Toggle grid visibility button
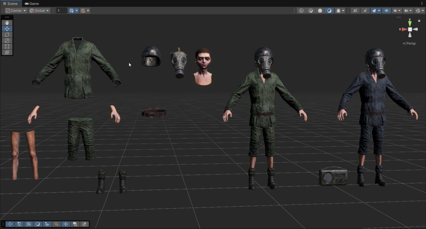The height and width of the screenshot is (229, 426). coord(72,11)
